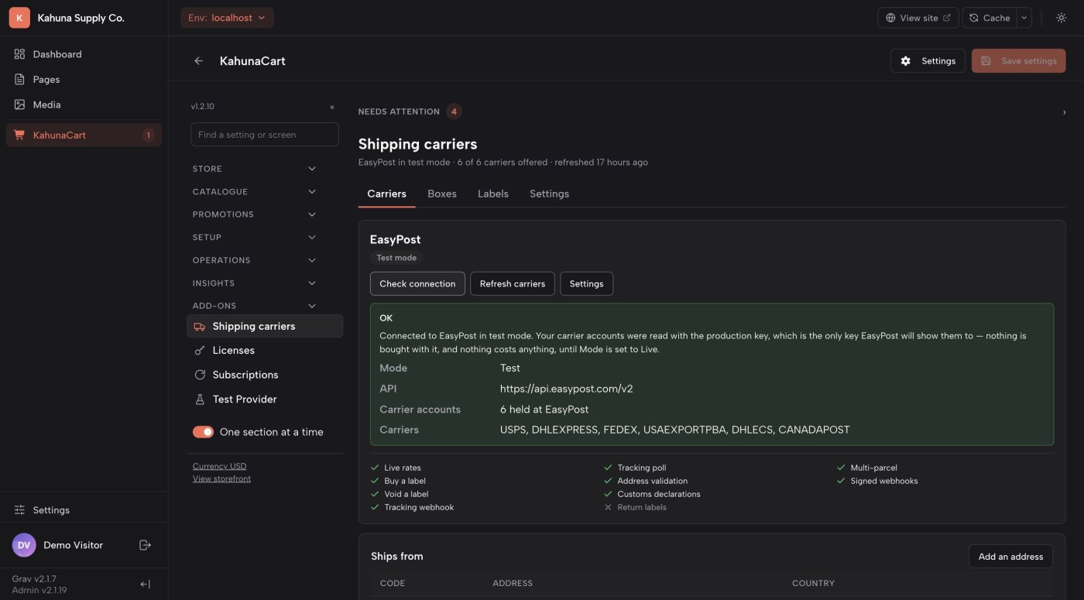Switch to the Labels tab

493,194
